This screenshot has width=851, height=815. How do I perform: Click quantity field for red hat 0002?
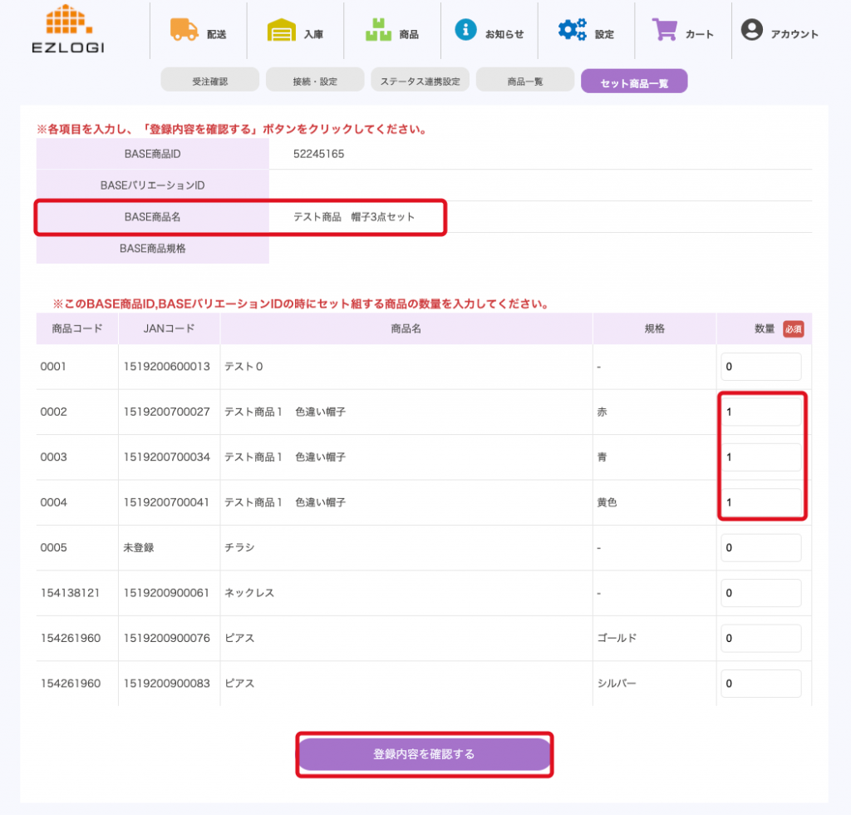pos(760,412)
